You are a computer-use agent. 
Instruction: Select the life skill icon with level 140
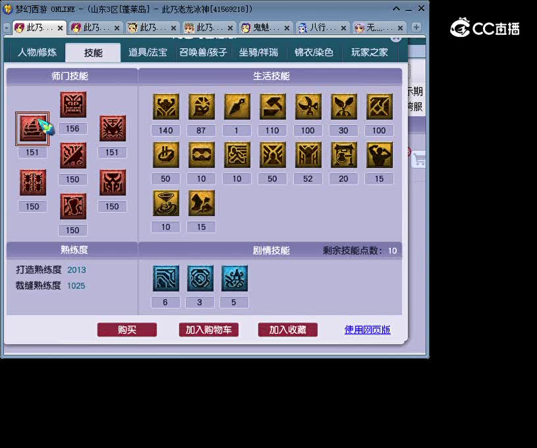[166, 107]
